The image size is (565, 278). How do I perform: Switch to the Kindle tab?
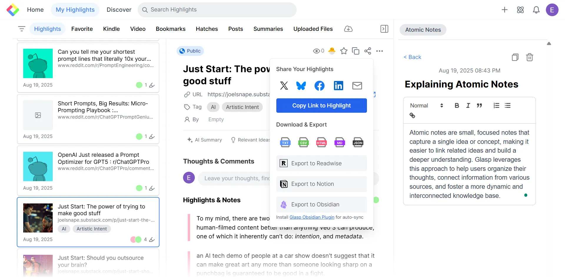[x=111, y=29]
